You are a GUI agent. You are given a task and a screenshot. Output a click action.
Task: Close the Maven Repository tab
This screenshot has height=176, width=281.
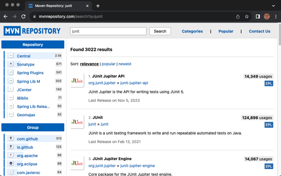click(x=87, y=6)
